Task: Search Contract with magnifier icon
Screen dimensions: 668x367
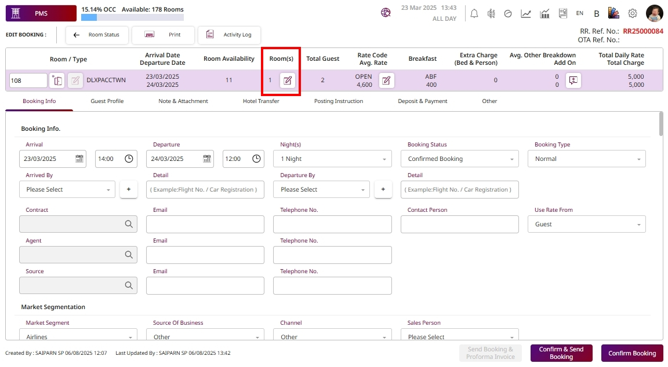Action: coord(129,224)
